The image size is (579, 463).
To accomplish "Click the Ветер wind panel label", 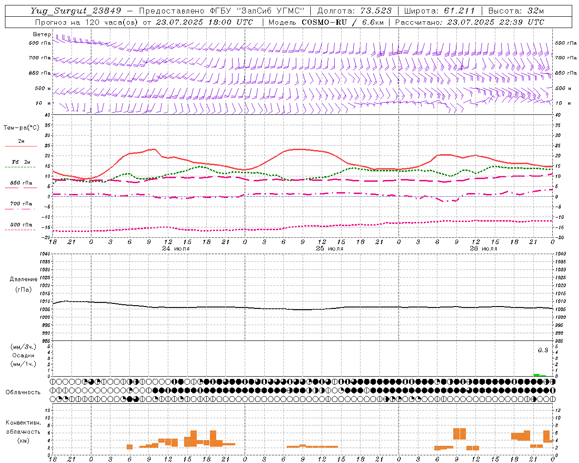I will pos(42,34).
